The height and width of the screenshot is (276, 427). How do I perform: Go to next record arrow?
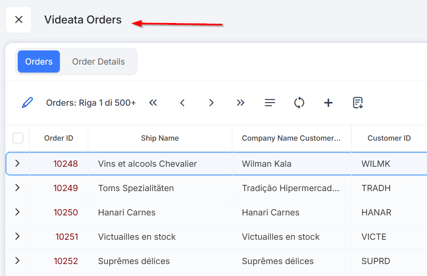(x=212, y=103)
